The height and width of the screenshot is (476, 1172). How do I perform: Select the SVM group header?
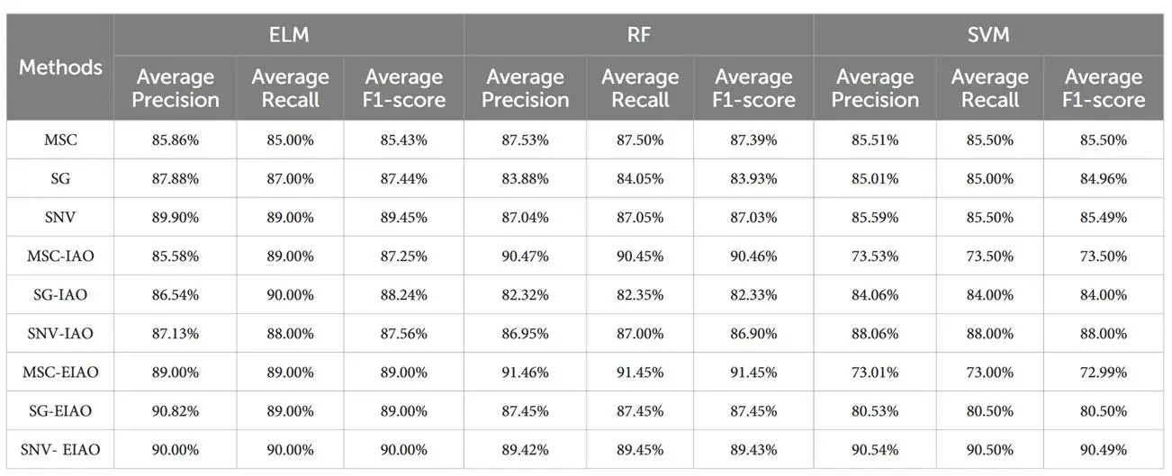pyautogui.click(x=988, y=35)
